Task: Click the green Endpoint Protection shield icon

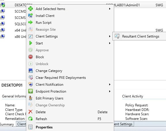Action: pos(31,91)
